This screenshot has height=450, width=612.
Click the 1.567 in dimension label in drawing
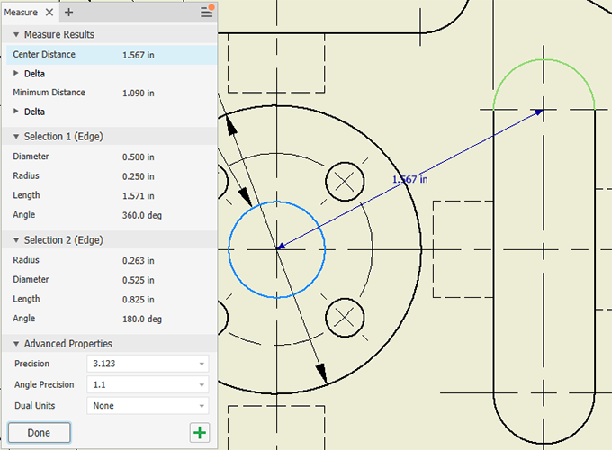[409, 179]
